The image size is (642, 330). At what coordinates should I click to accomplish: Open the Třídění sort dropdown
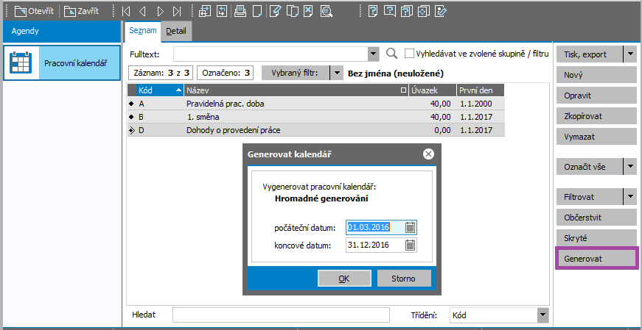542,315
